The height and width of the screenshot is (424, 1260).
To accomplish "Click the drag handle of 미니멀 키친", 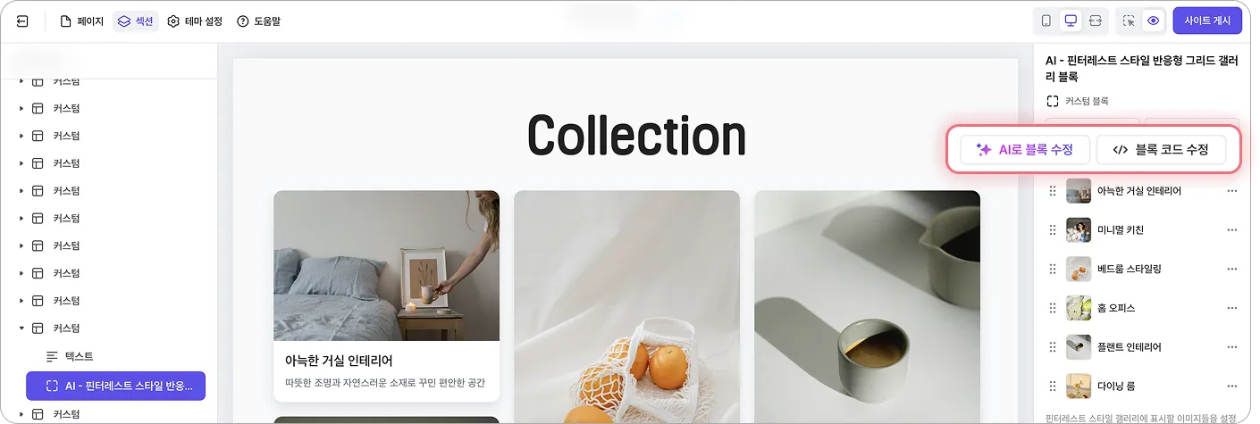I will 1053,230.
